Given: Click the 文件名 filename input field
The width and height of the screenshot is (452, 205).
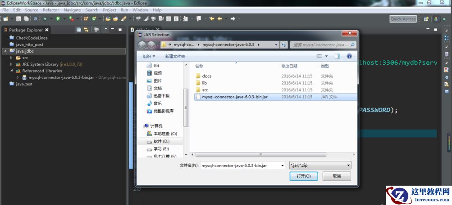Looking at the screenshot, I should 242,165.
